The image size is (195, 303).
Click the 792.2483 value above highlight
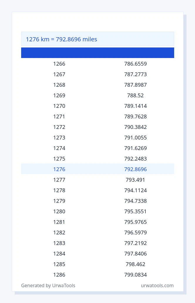(136, 159)
